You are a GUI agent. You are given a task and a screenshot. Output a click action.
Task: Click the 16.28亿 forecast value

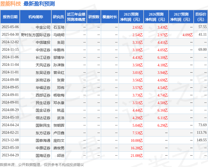(x=137, y=148)
